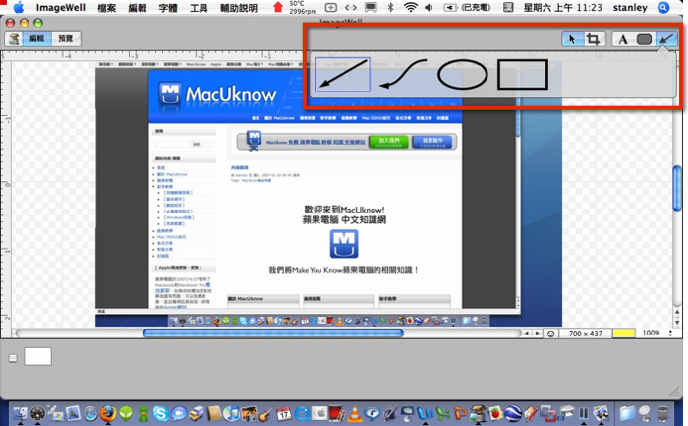The height and width of the screenshot is (426, 688).
Task: Switch to 編輯 edit mode
Action: (37, 39)
